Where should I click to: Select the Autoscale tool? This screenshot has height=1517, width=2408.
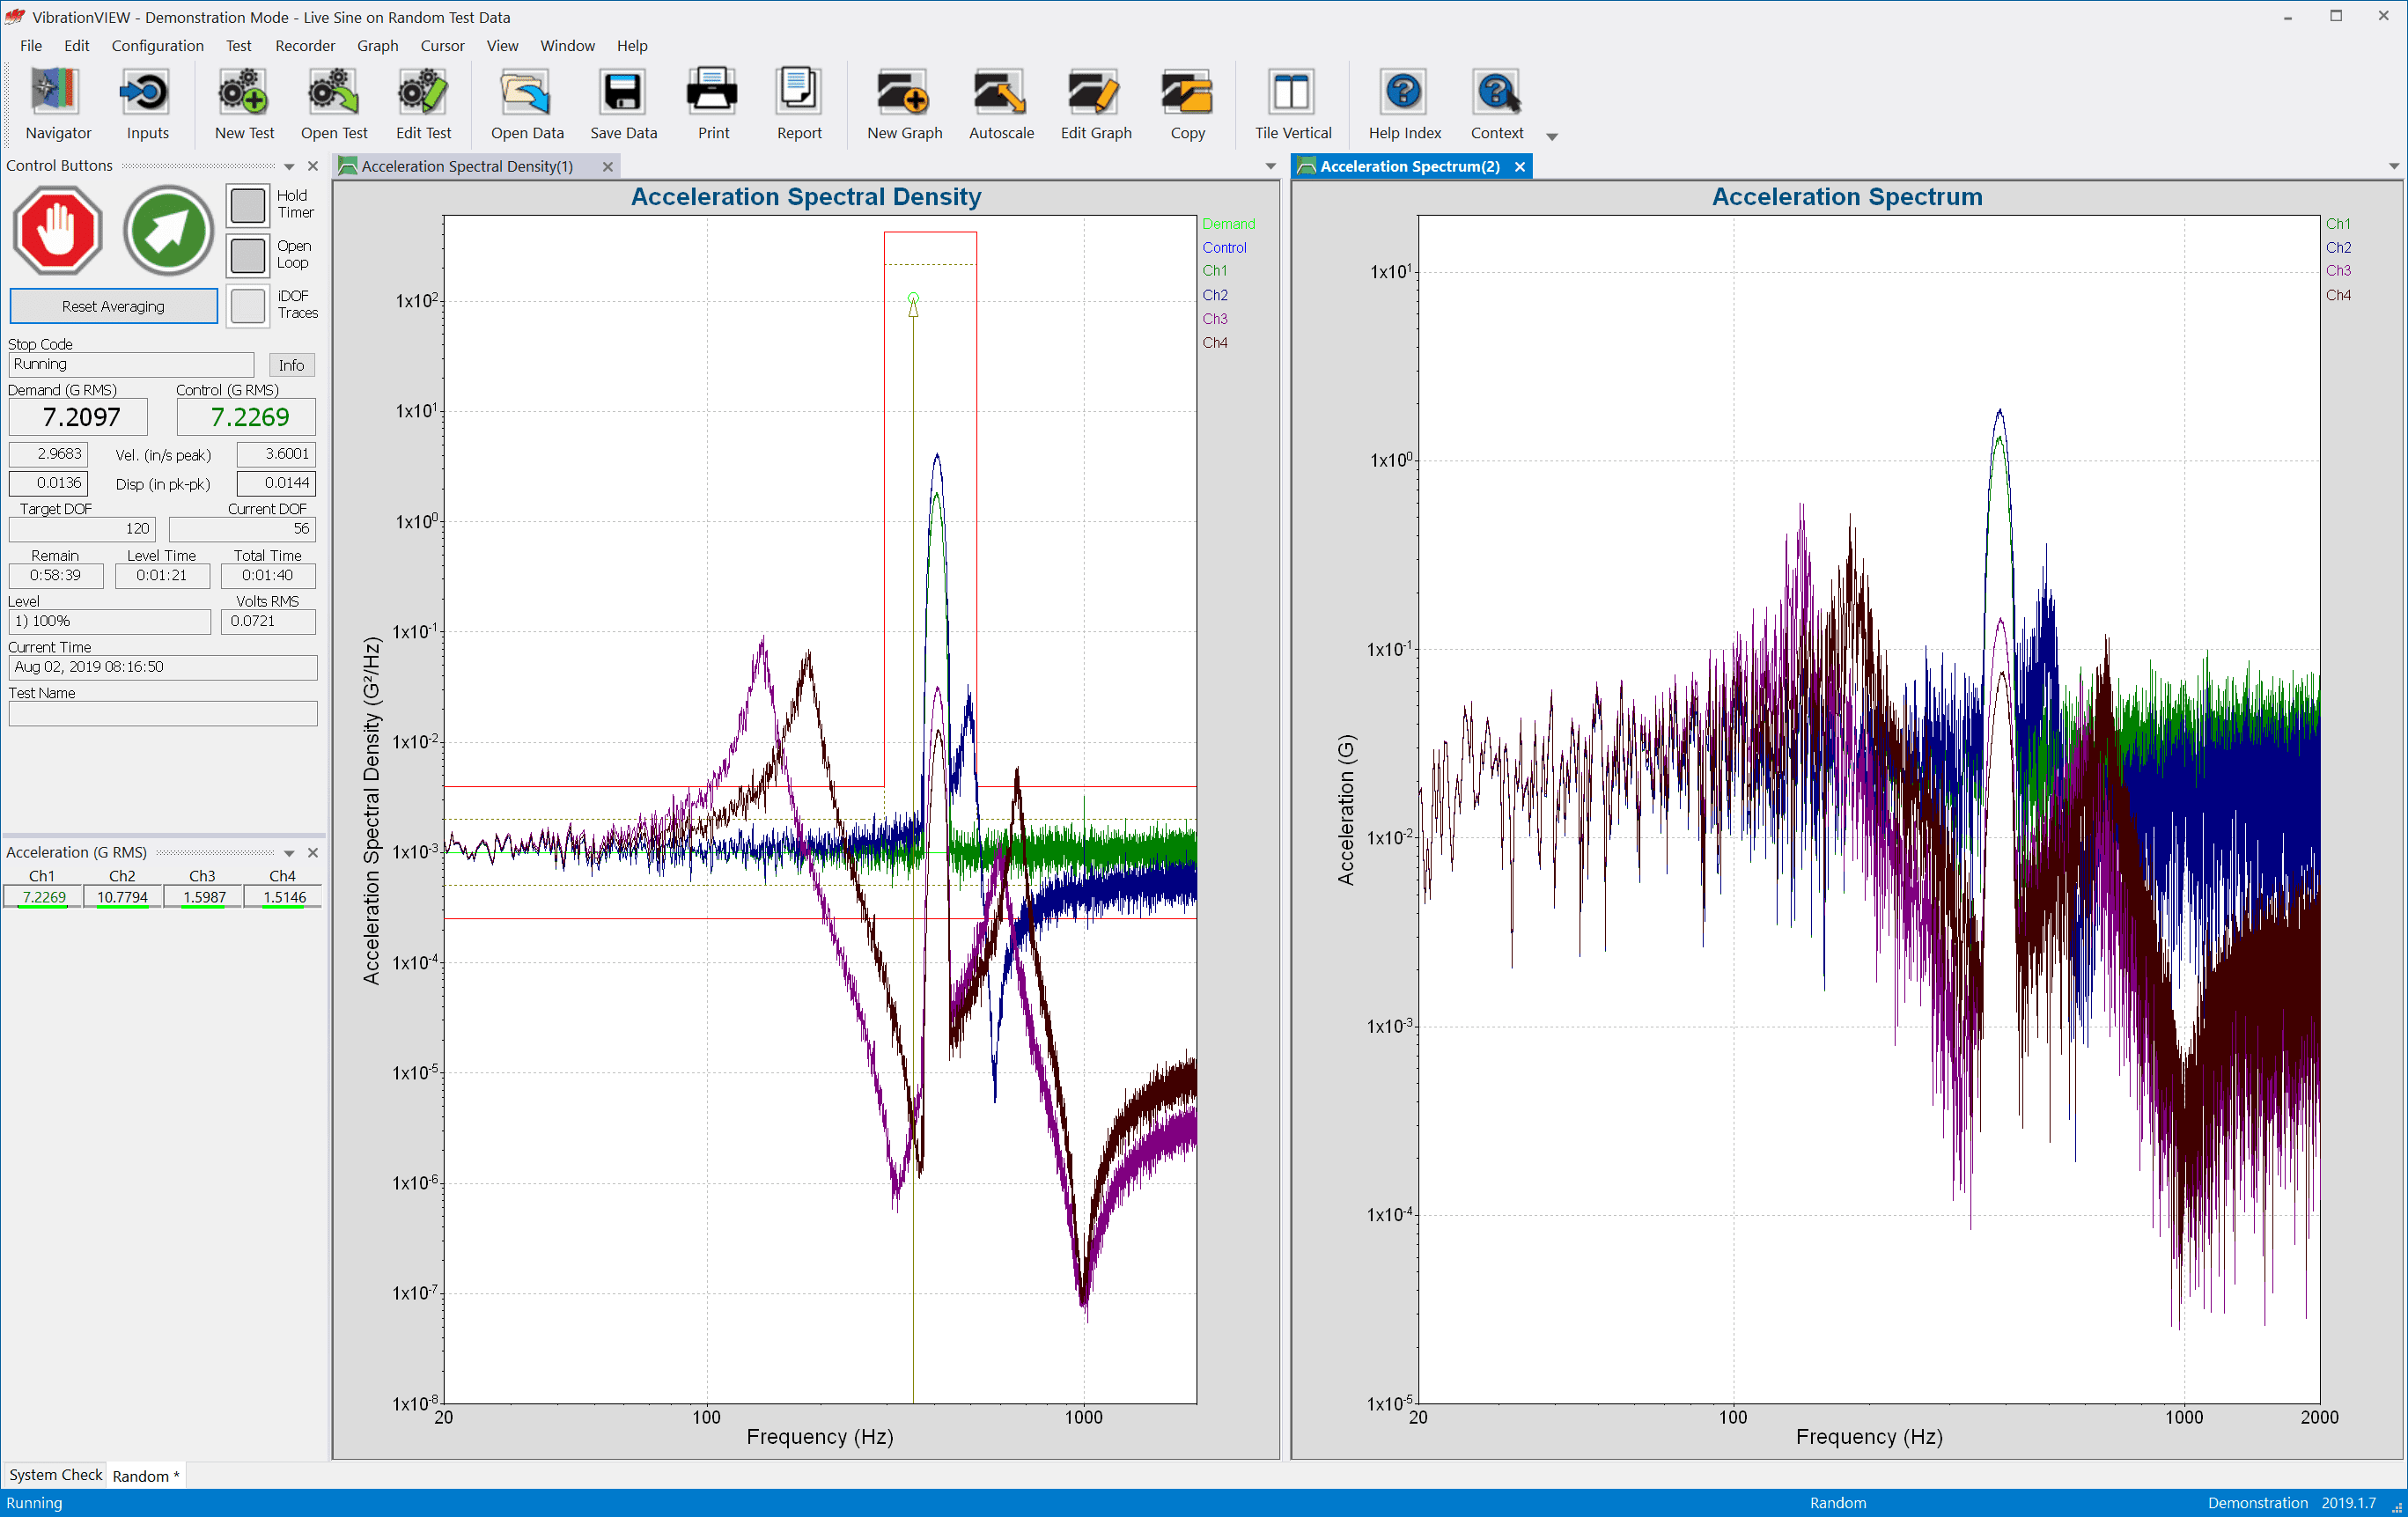tap(1000, 103)
